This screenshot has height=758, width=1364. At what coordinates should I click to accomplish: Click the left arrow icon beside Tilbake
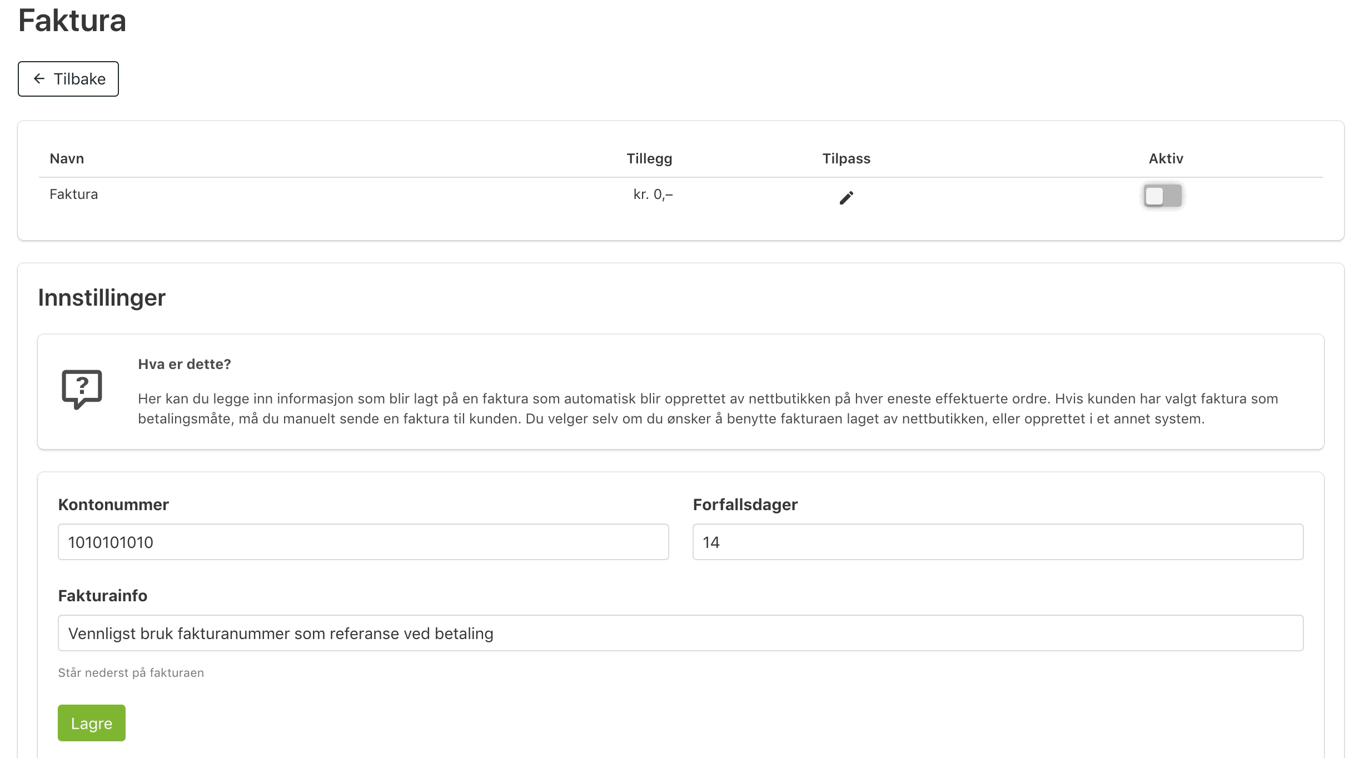(39, 79)
